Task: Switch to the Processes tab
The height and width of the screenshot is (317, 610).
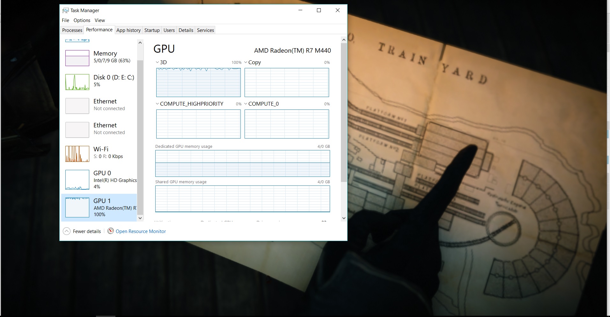Action: coord(72,30)
